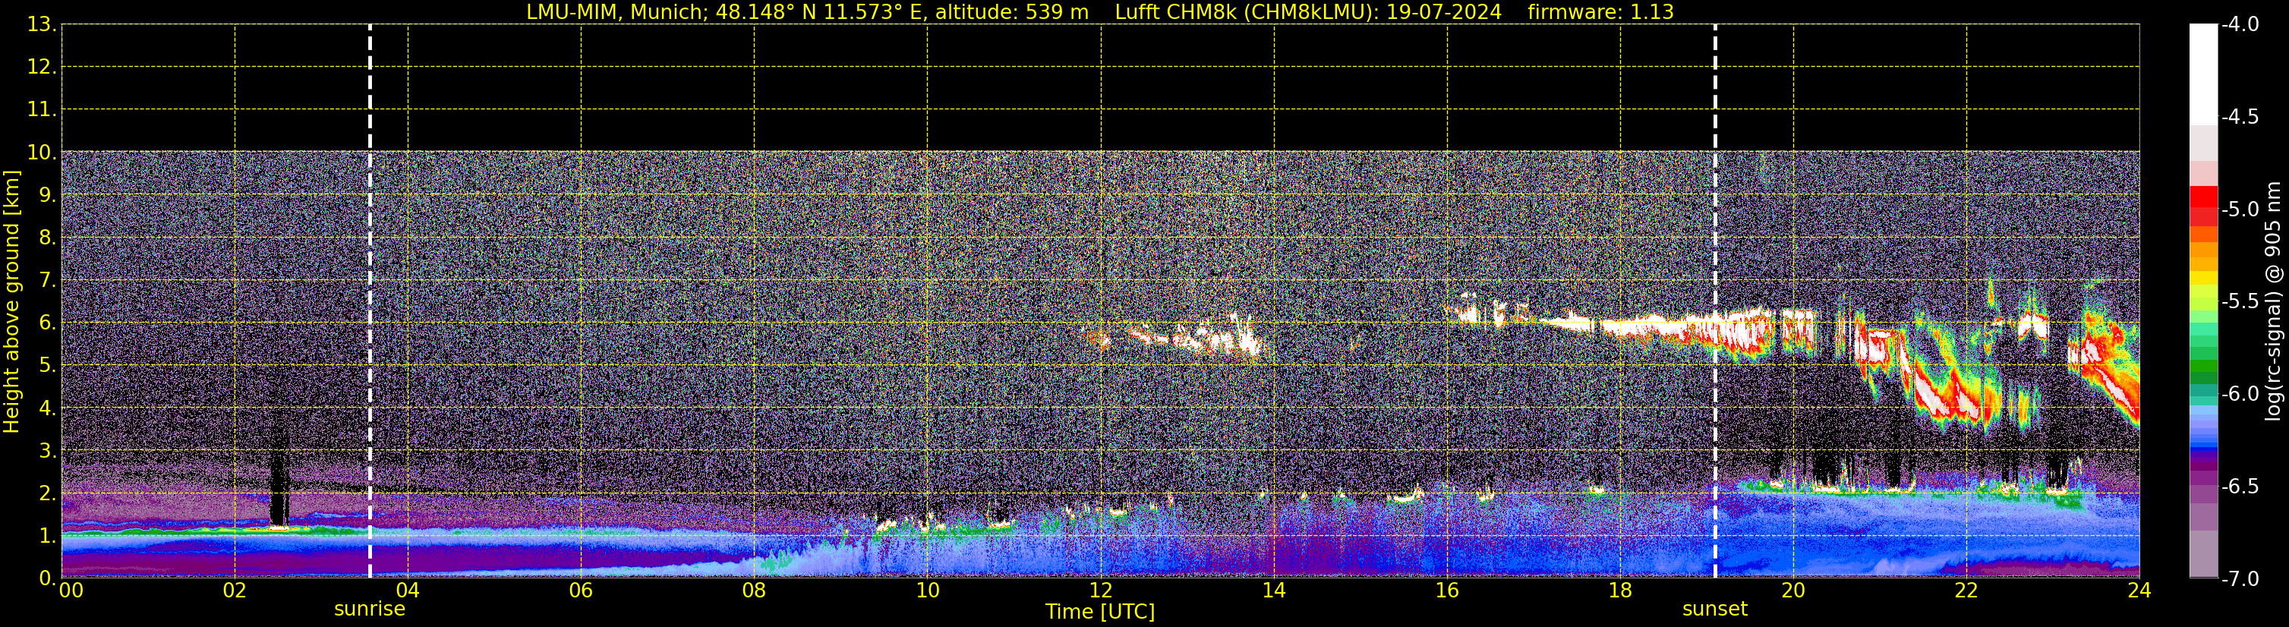Click the x-axis tick label 00

[x=71, y=591]
